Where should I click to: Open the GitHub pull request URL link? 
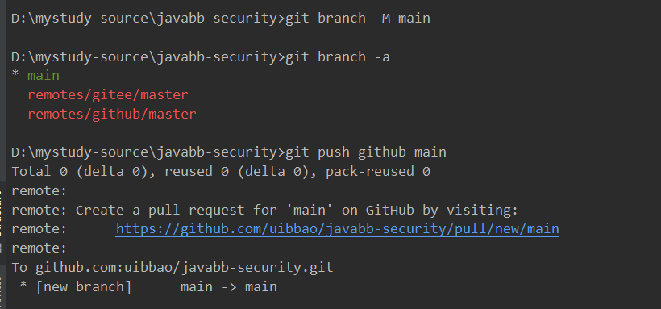tap(337, 229)
